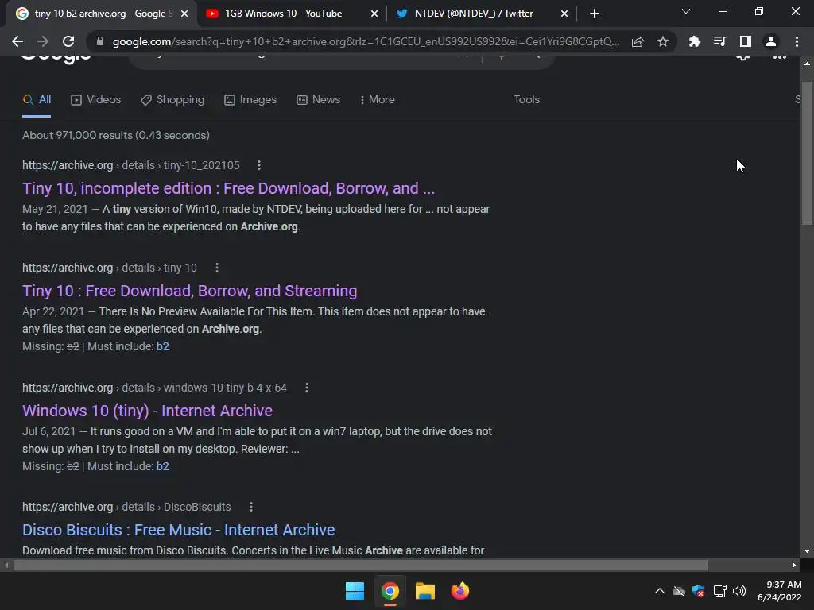Toggle the browser side panel
The image size is (814, 610).
pos(746,41)
